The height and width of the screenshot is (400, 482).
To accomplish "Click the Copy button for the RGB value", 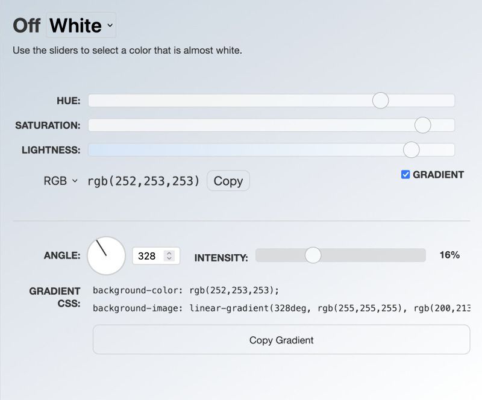I will click(x=228, y=181).
